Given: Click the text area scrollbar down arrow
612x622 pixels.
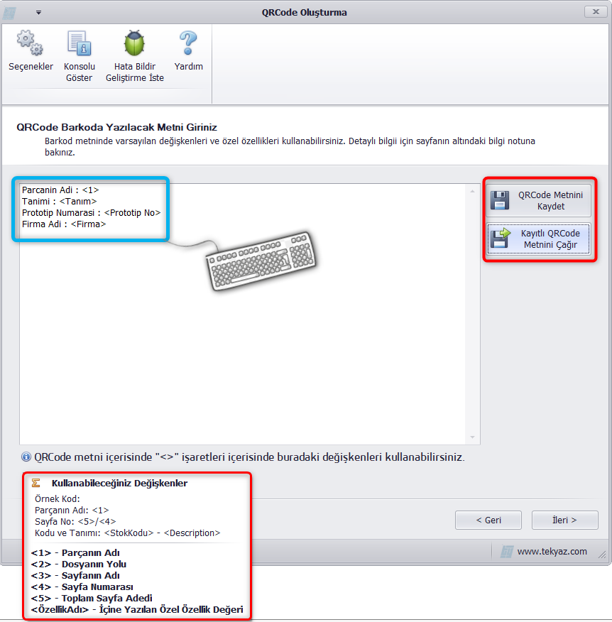Looking at the screenshot, I should click(472, 437).
